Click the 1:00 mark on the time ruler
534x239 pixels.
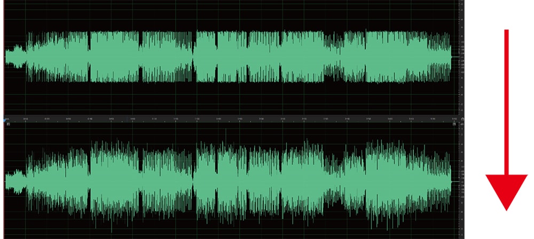click(x=133, y=118)
